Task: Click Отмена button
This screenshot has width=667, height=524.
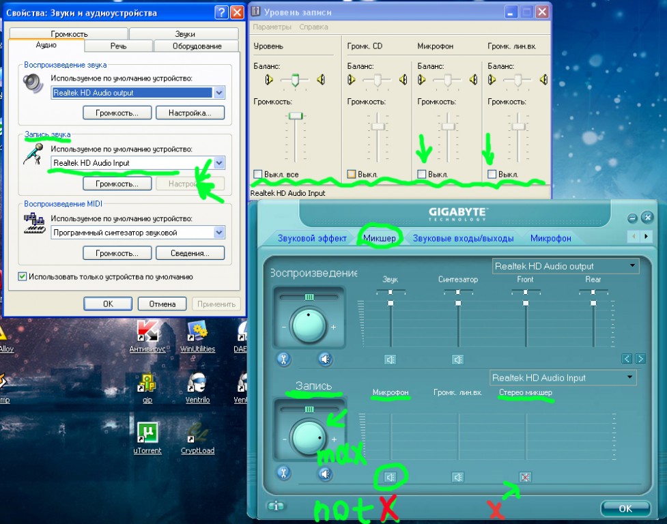Action: tap(162, 304)
